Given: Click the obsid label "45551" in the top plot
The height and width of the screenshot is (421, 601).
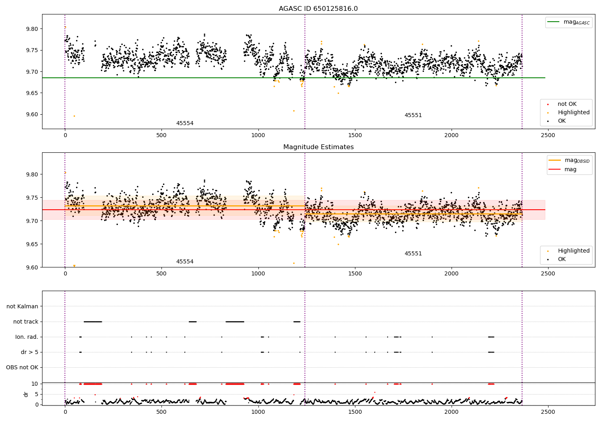Looking at the screenshot, I should (x=413, y=115).
